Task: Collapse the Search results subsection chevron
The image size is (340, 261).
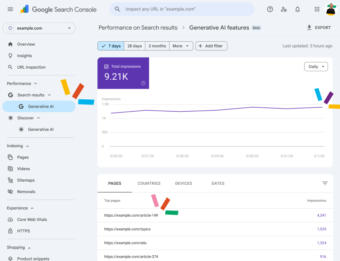Action: 49,95
